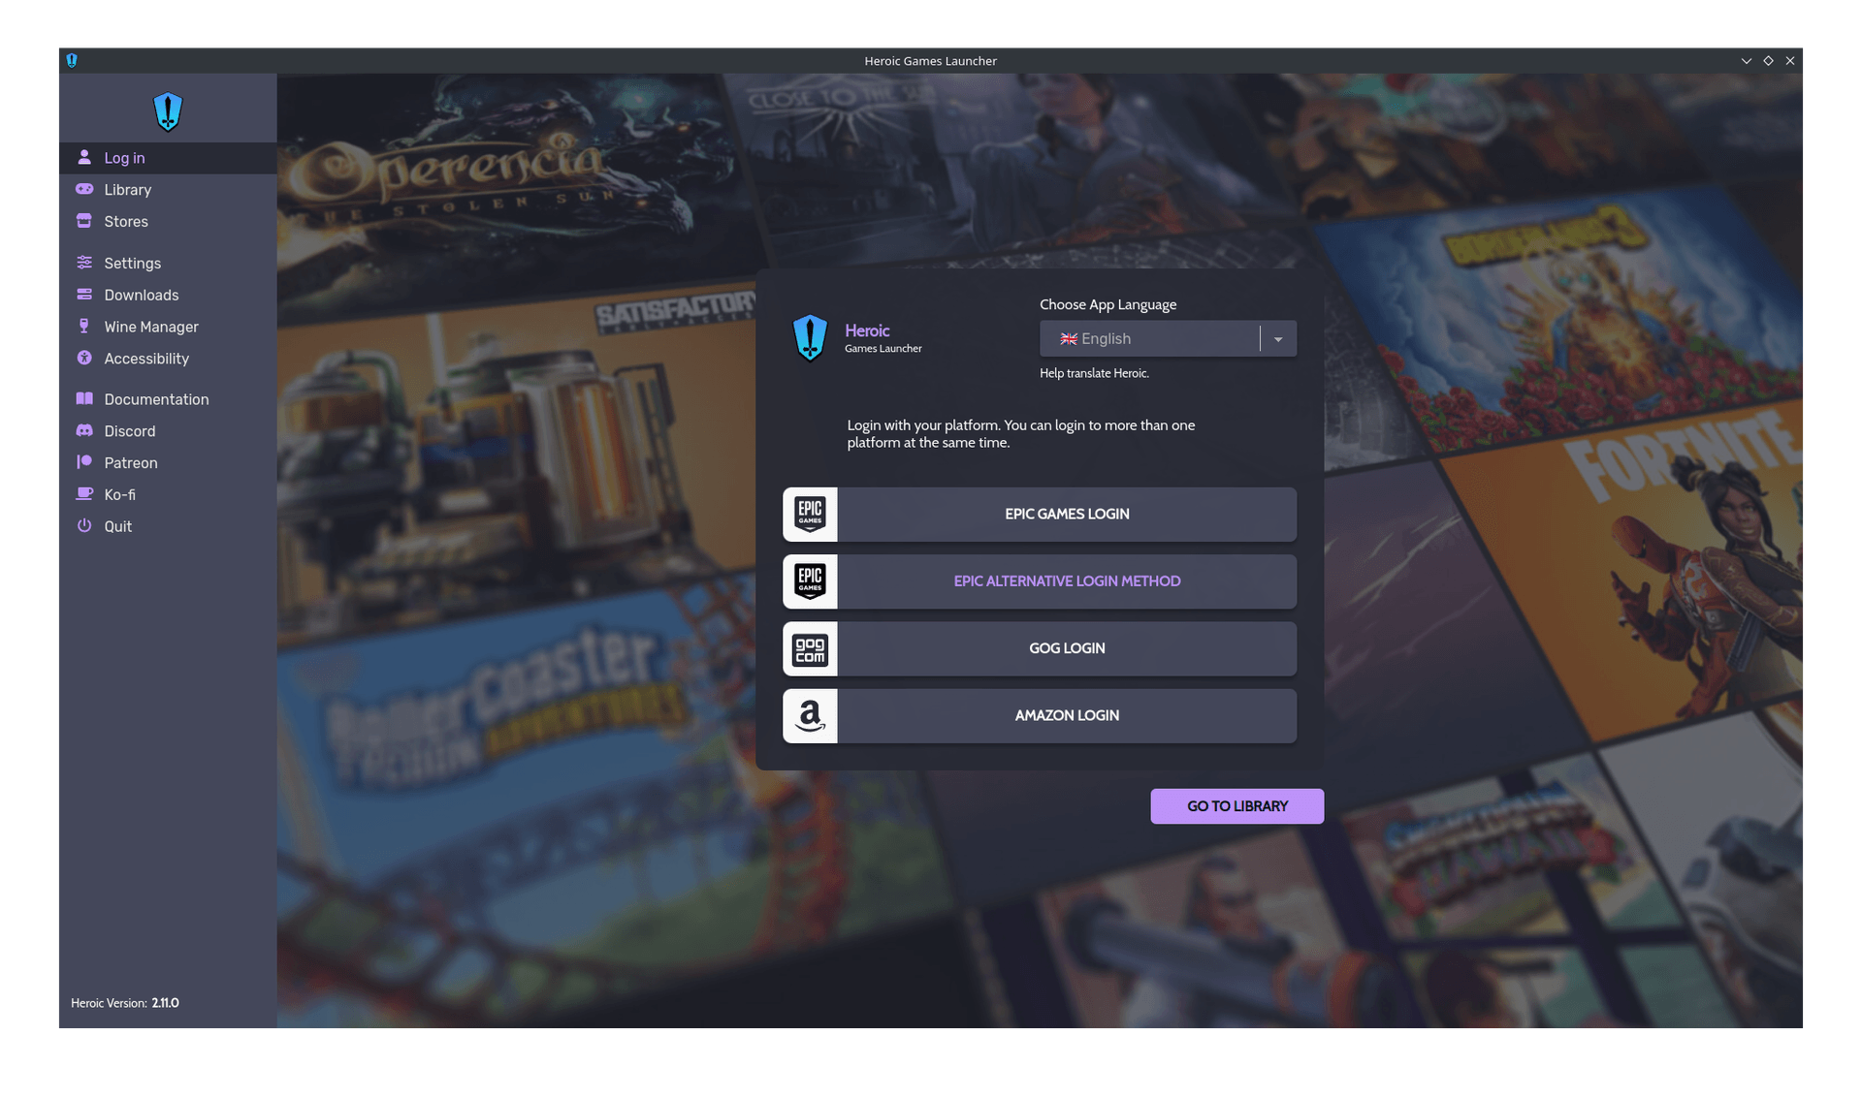Click Quit application option

(117, 525)
